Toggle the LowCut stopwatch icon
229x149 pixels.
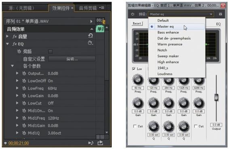point(24,103)
